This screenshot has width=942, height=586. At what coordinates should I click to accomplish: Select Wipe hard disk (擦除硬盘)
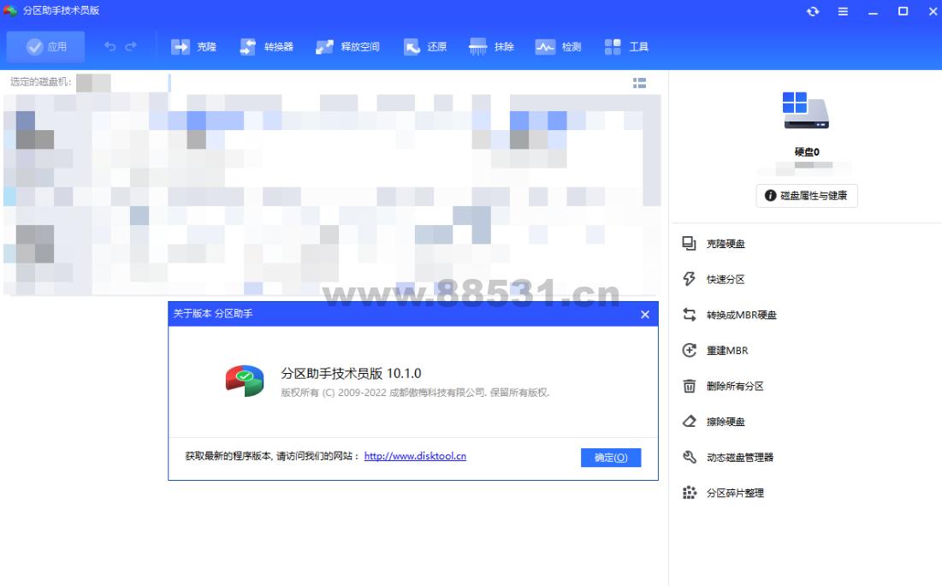pos(714,422)
